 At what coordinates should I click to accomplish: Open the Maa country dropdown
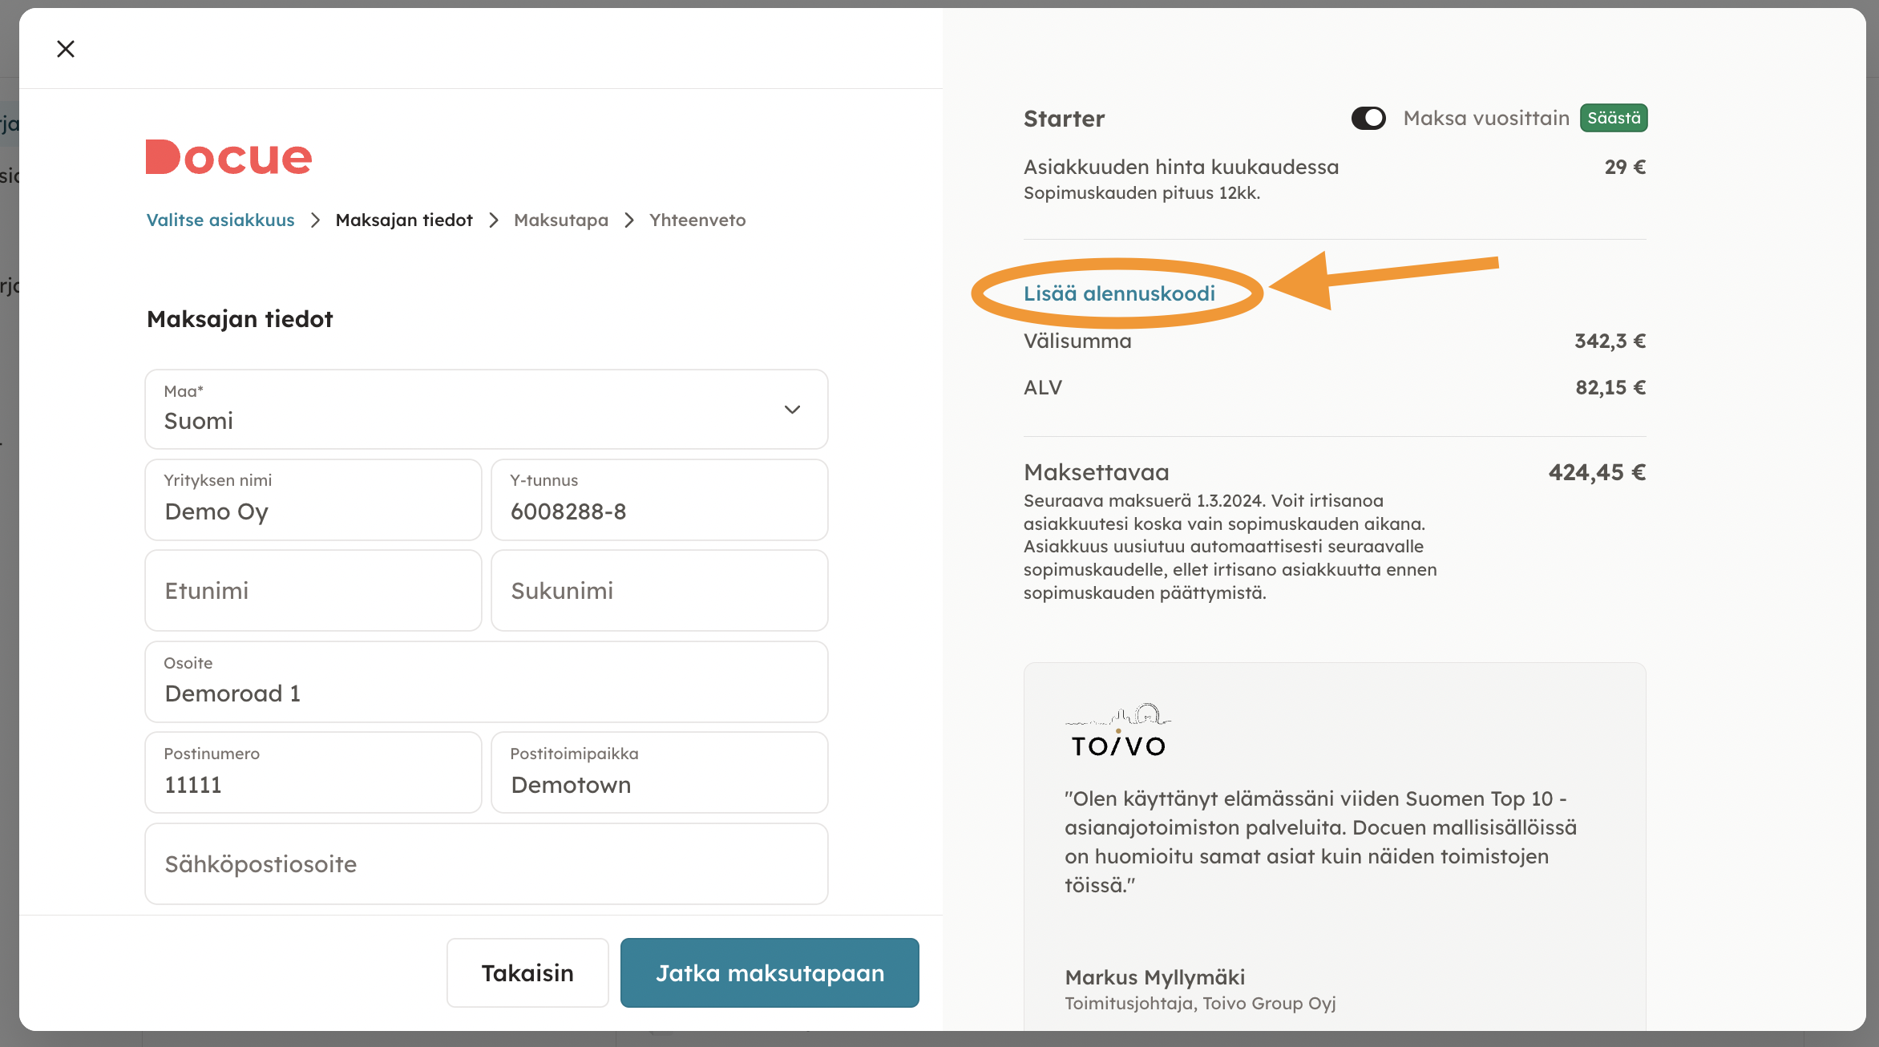tap(486, 409)
